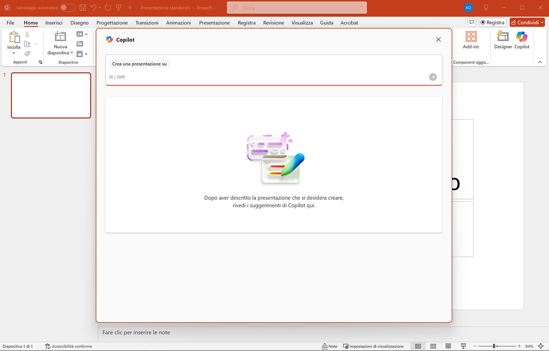Open the Transizioni tab
The image size is (549, 351).
point(147,23)
